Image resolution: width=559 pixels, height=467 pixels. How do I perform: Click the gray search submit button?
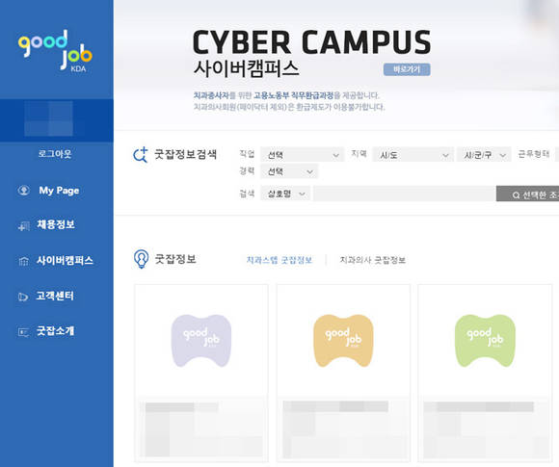point(527,194)
